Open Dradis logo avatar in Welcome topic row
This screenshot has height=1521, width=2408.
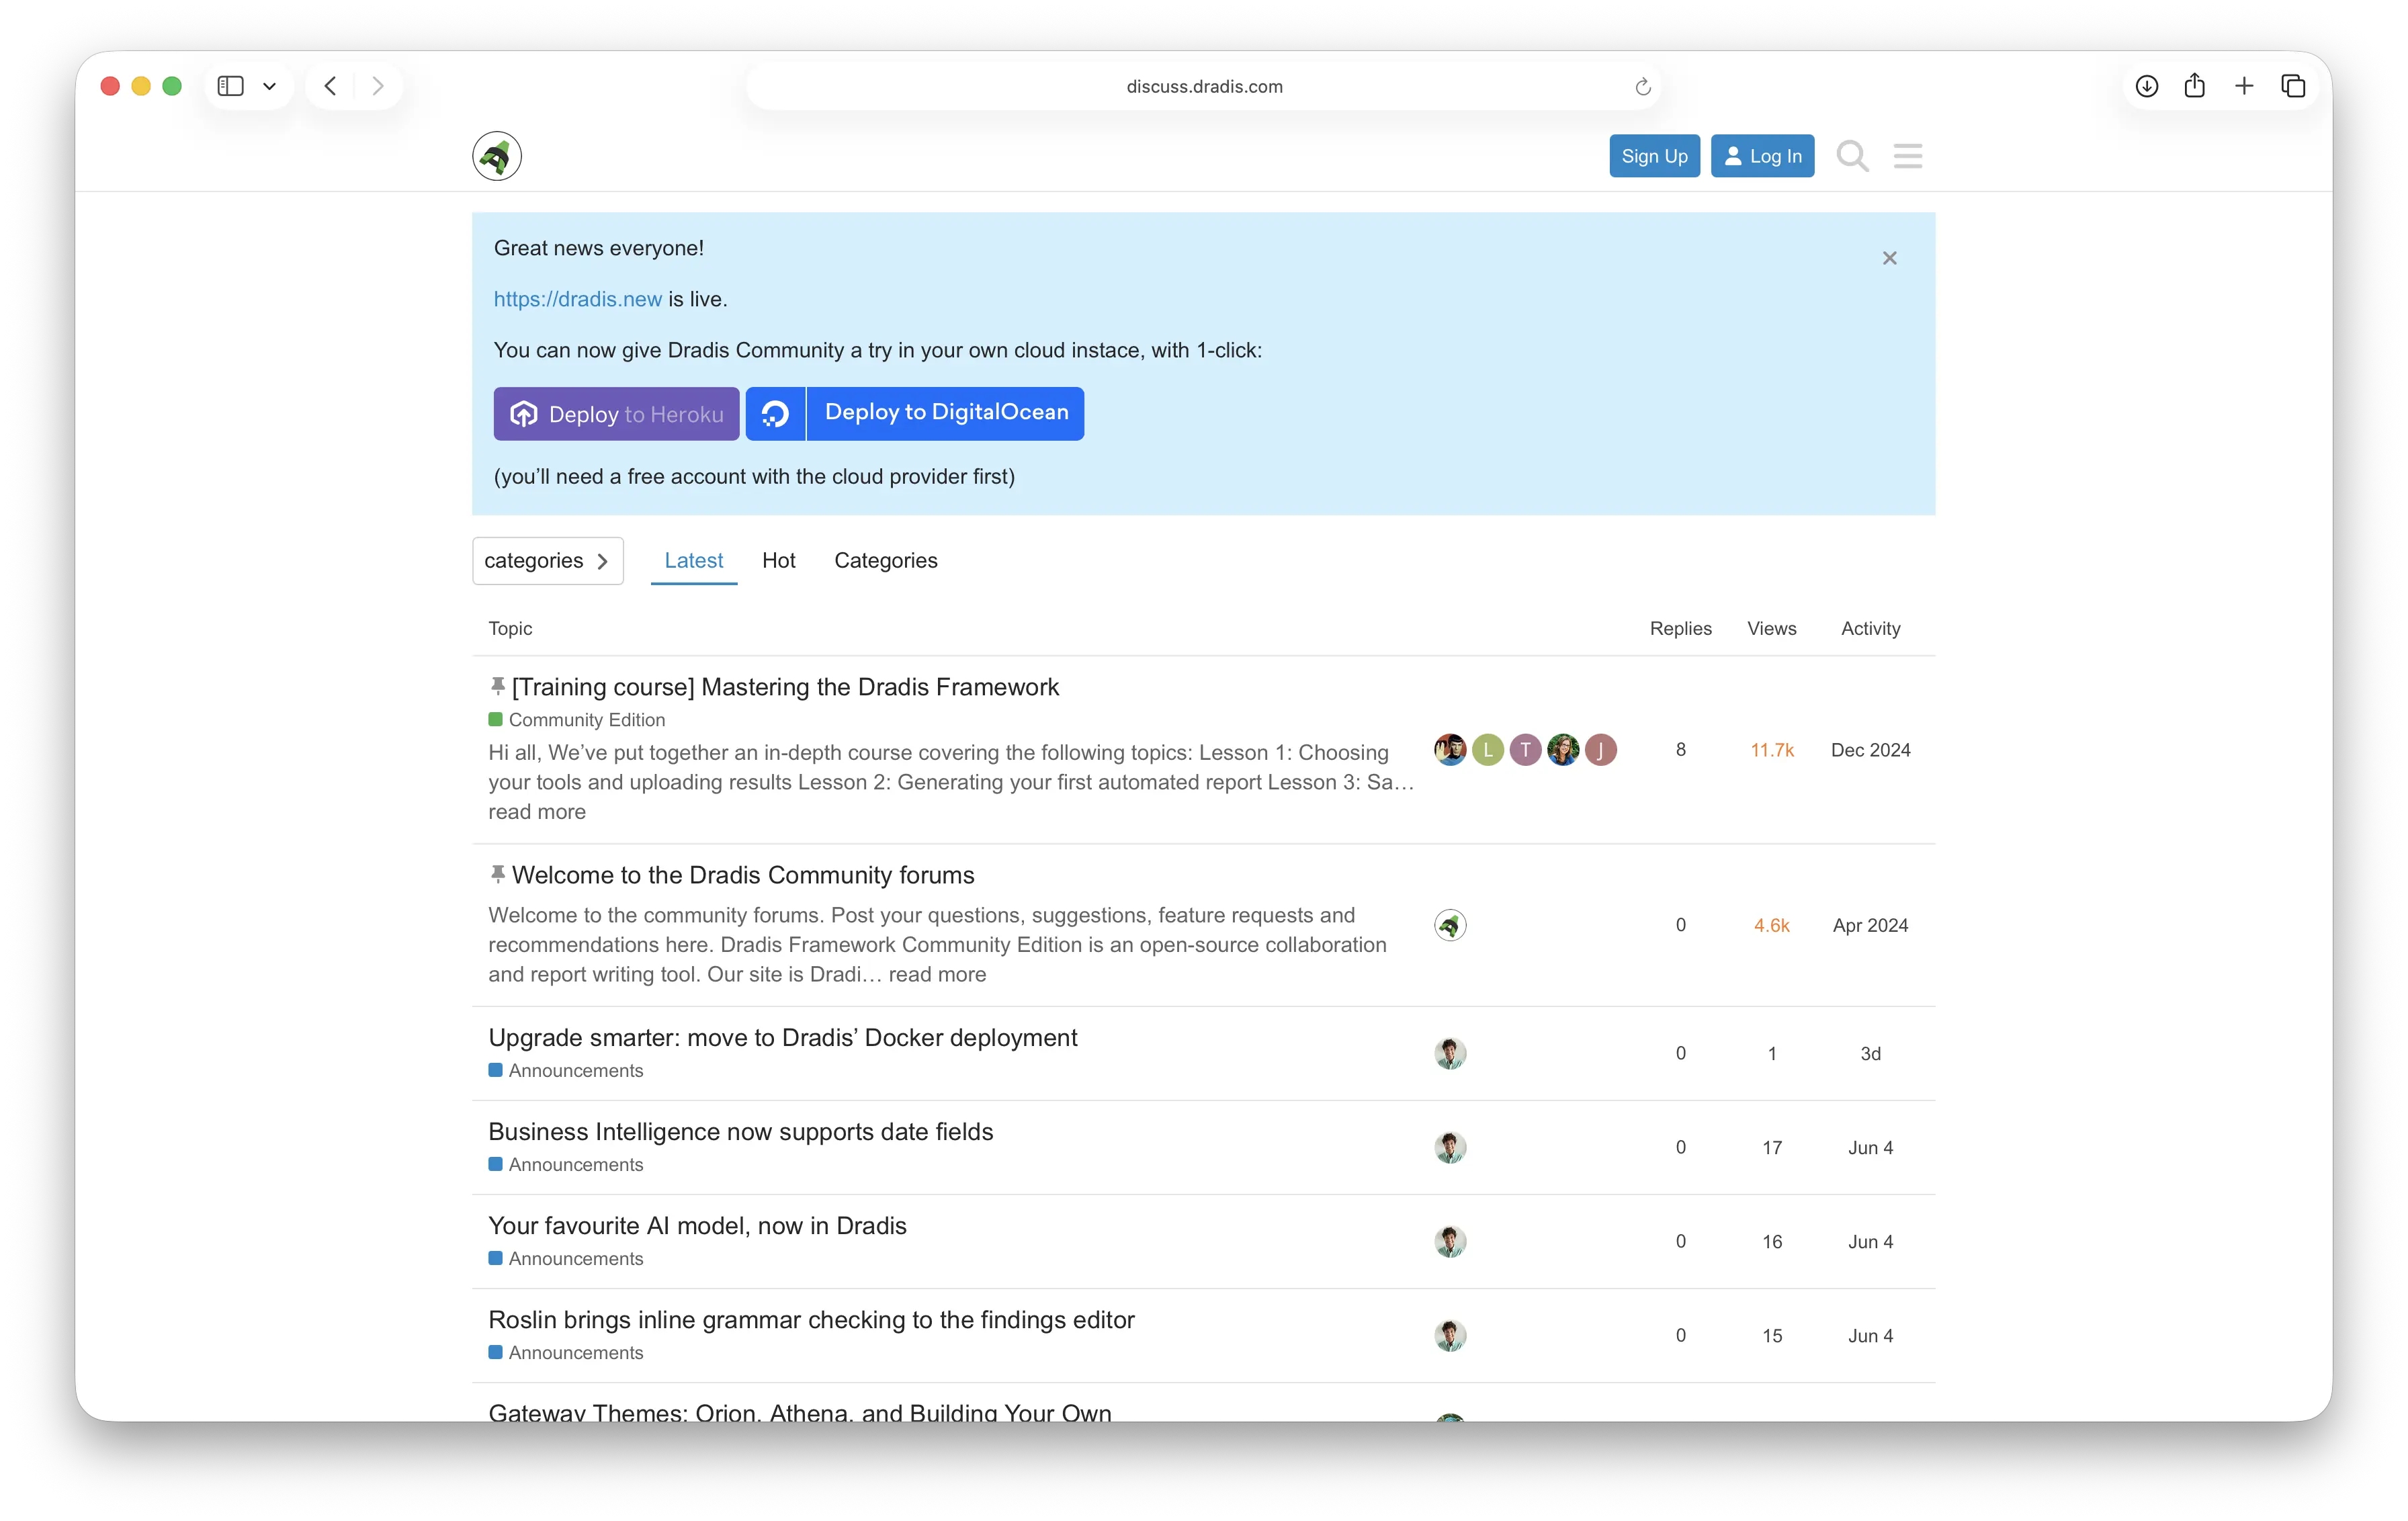[x=1449, y=925]
